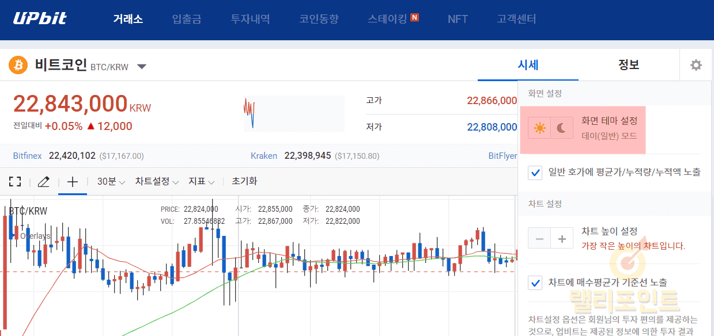Click the orange Bitcoin coin icon
The width and height of the screenshot is (714, 336).
pos(18,65)
